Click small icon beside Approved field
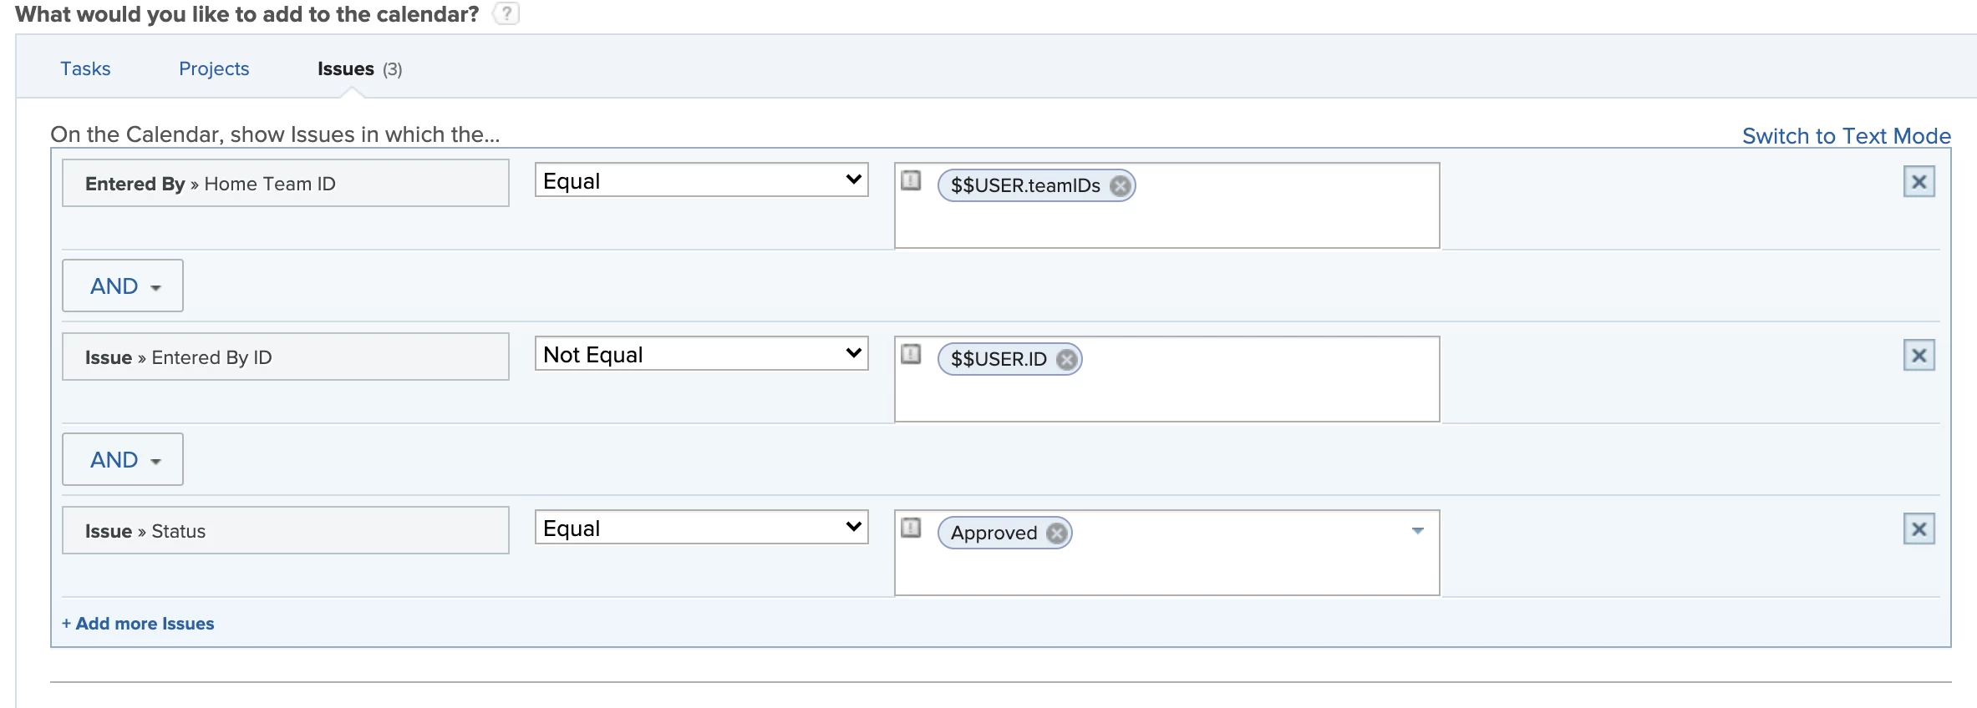The height and width of the screenshot is (708, 1977). click(x=911, y=528)
